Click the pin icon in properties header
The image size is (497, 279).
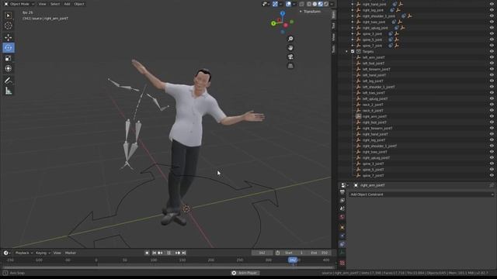[x=492, y=185]
